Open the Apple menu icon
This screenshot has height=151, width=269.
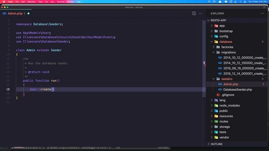(x=4, y=2)
